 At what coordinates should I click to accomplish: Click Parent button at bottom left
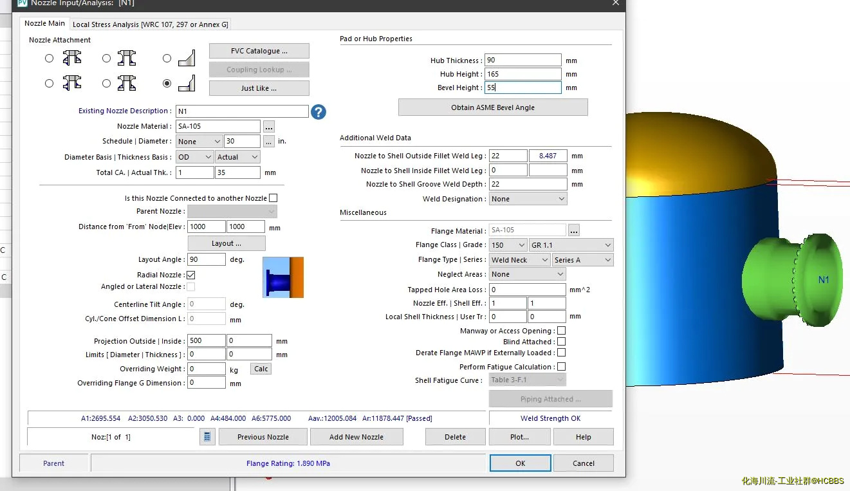tap(54, 463)
